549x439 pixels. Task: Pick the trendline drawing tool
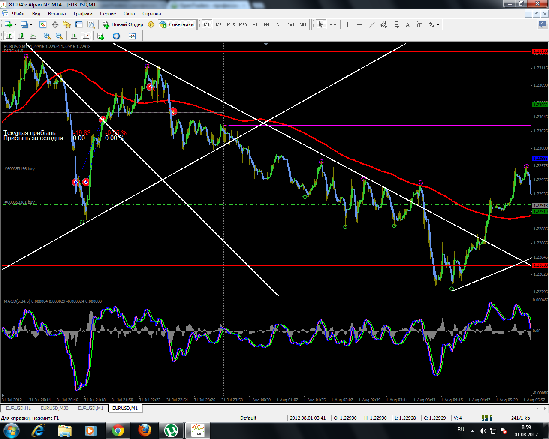371,24
